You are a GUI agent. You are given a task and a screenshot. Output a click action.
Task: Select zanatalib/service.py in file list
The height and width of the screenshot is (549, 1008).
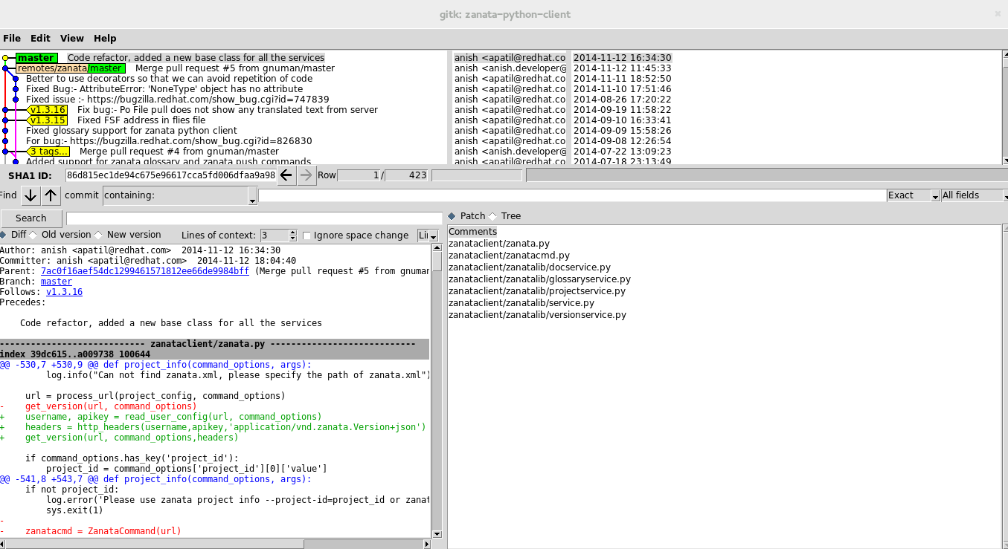(521, 303)
